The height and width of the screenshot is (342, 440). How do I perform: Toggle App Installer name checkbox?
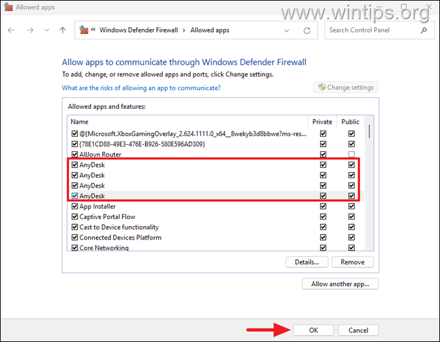click(75, 207)
